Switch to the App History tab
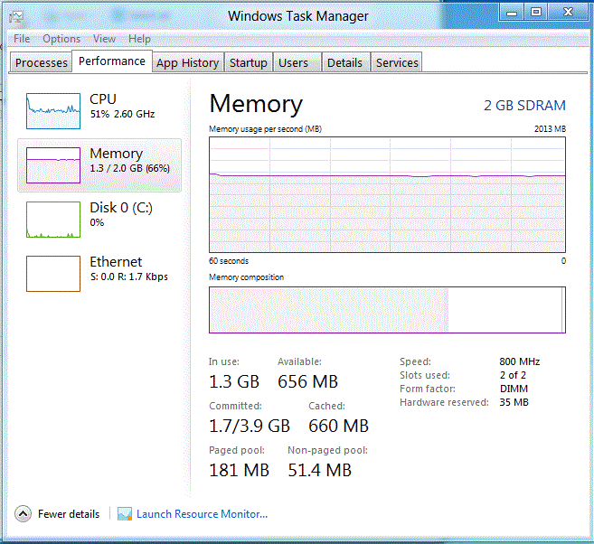The width and height of the screenshot is (594, 544). [x=188, y=62]
